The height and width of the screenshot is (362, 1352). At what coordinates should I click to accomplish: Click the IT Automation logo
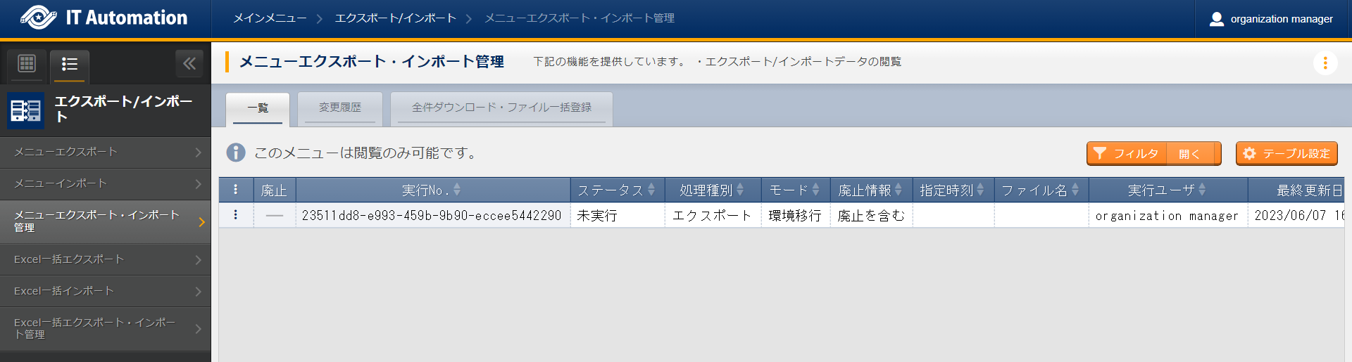pos(104,18)
